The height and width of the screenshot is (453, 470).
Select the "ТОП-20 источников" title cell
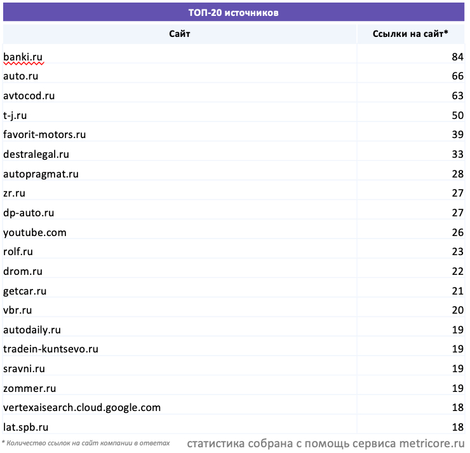[233, 12]
